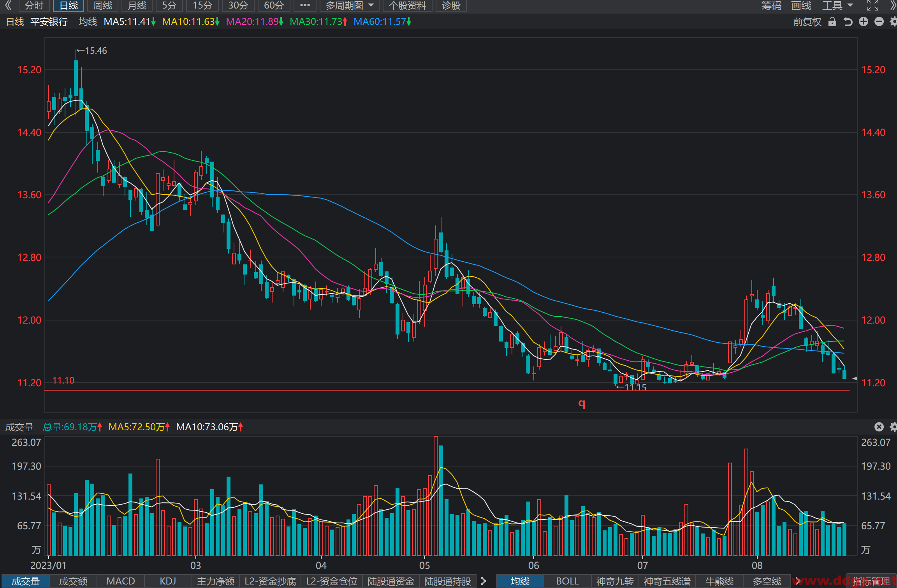
Task: Select L2-资金仓位 indicator tab
Action: (x=332, y=581)
